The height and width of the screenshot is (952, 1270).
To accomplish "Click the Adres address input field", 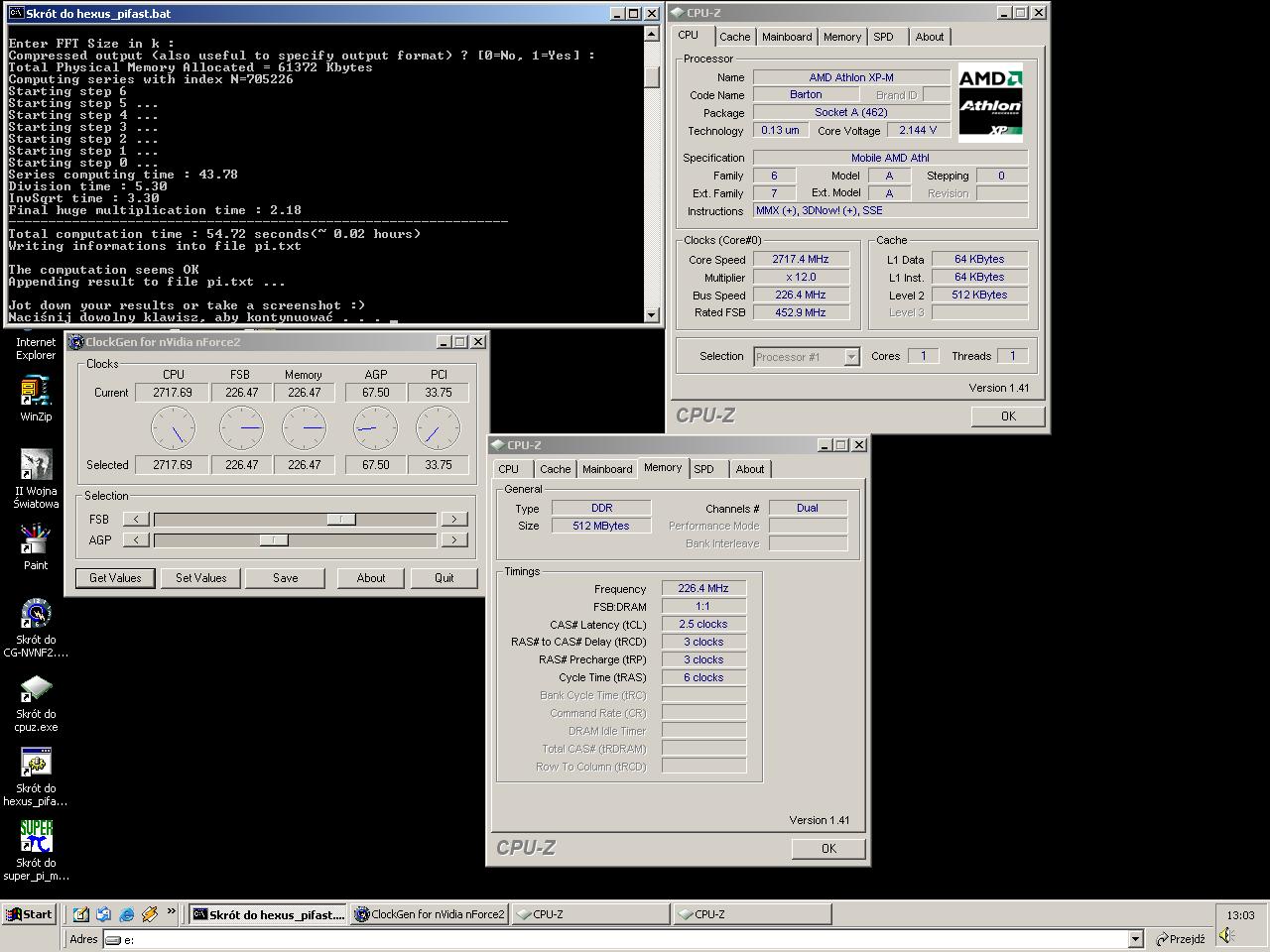I will 616,939.
